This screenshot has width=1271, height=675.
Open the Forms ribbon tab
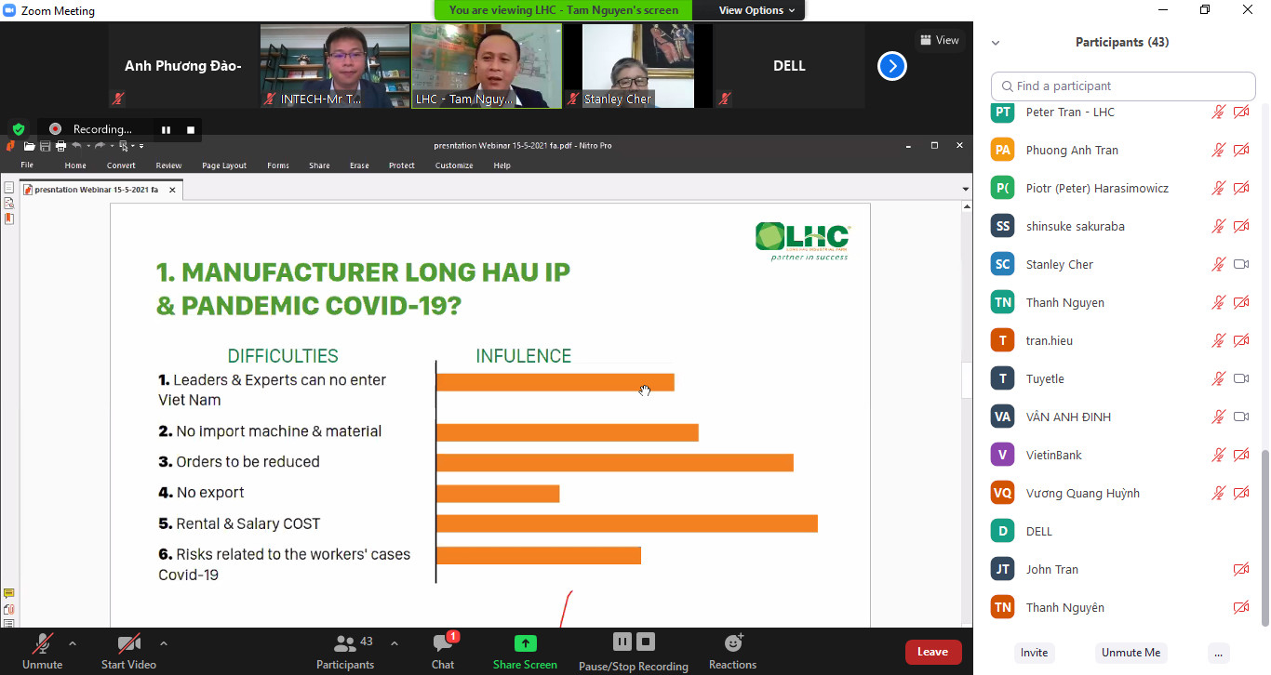click(278, 165)
